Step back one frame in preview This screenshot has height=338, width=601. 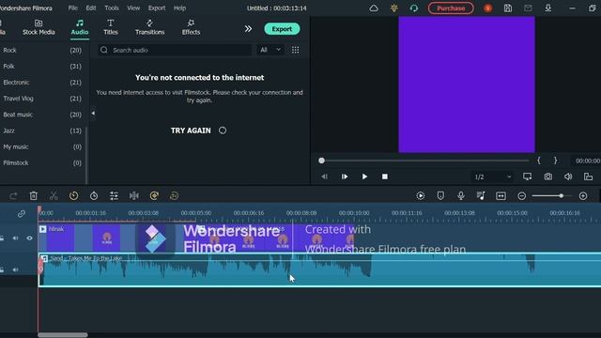(x=324, y=177)
